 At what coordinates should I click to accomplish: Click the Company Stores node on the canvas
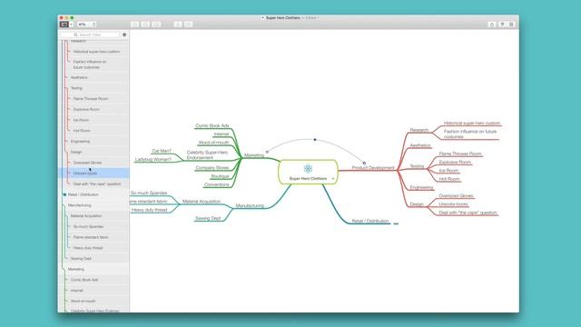(x=212, y=168)
